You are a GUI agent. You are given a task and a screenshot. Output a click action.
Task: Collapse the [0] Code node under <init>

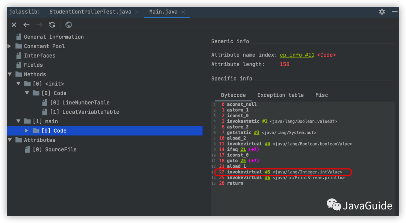click(x=27, y=93)
